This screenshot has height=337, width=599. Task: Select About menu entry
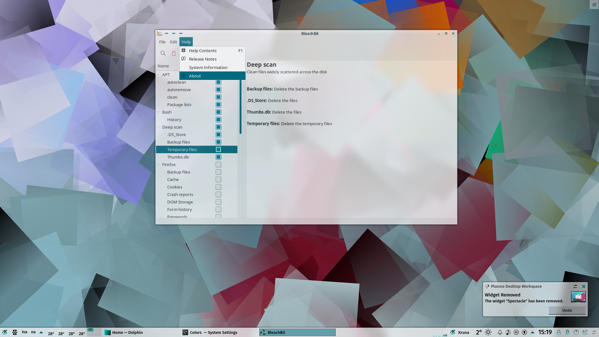click(x=212, y=76)
